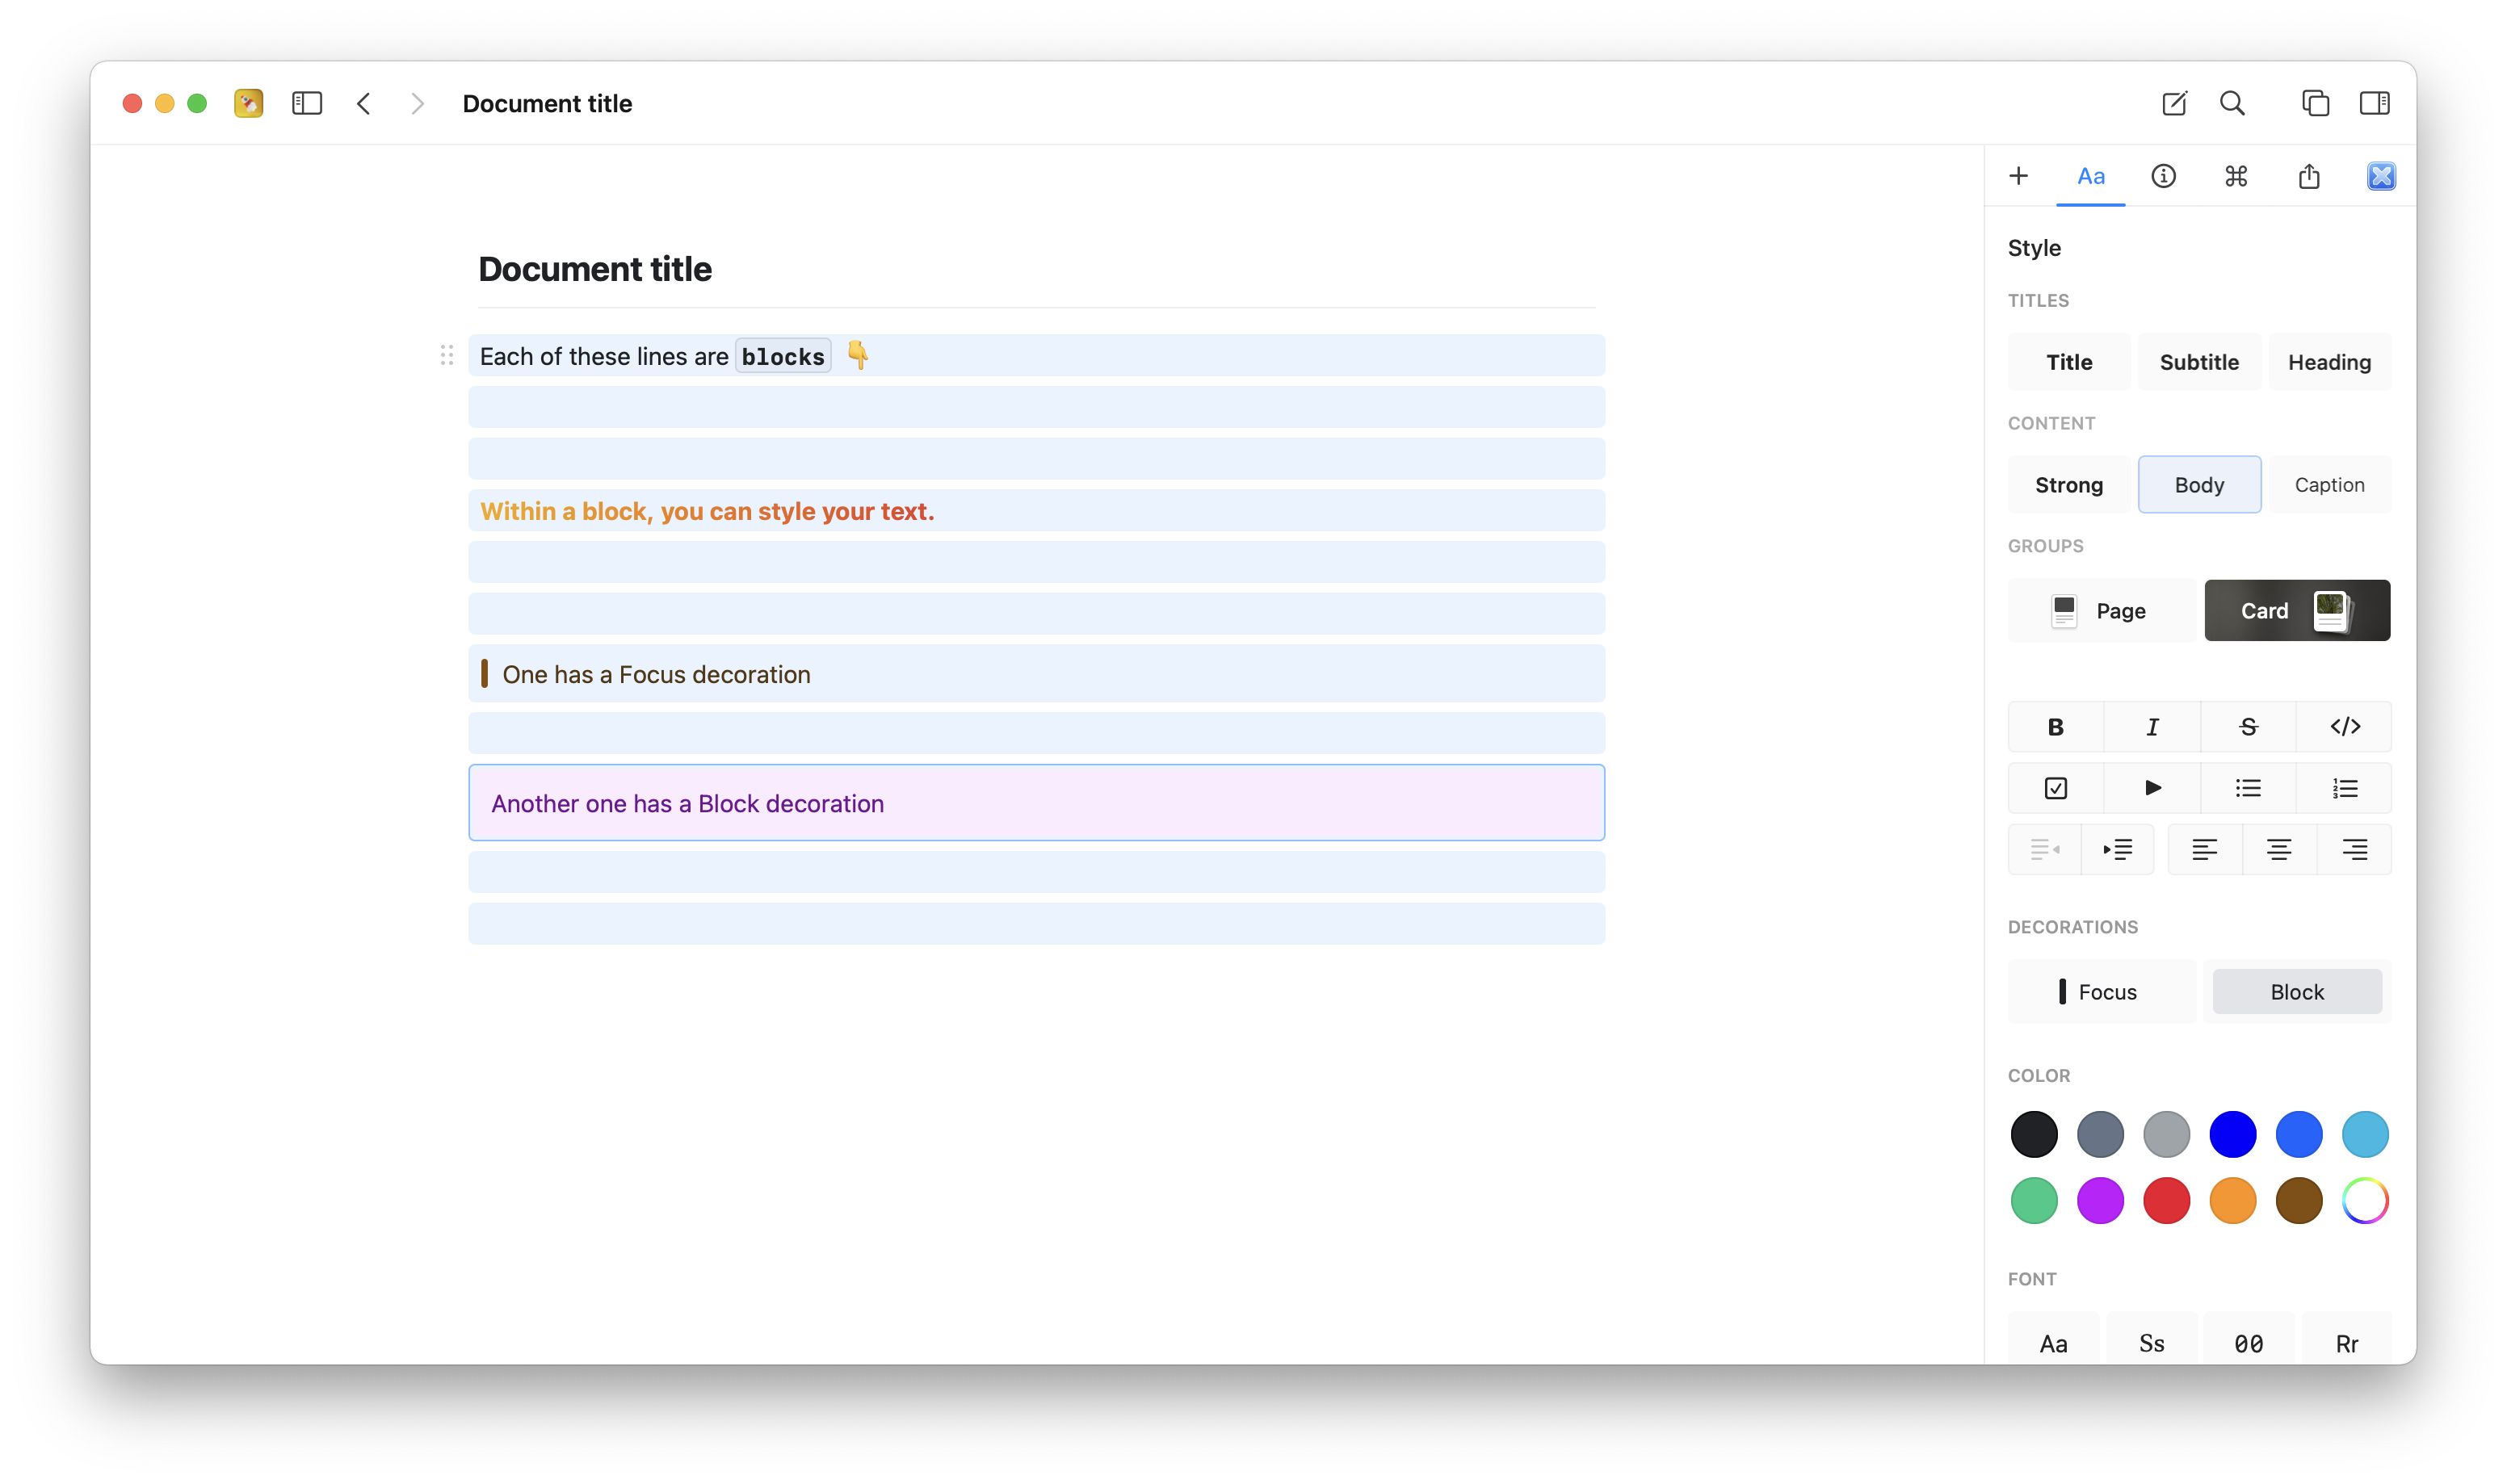Select the Subtitle title style
Image resolution: width=2507 pixels, height=1484 pixels.
pos(2198,362)
